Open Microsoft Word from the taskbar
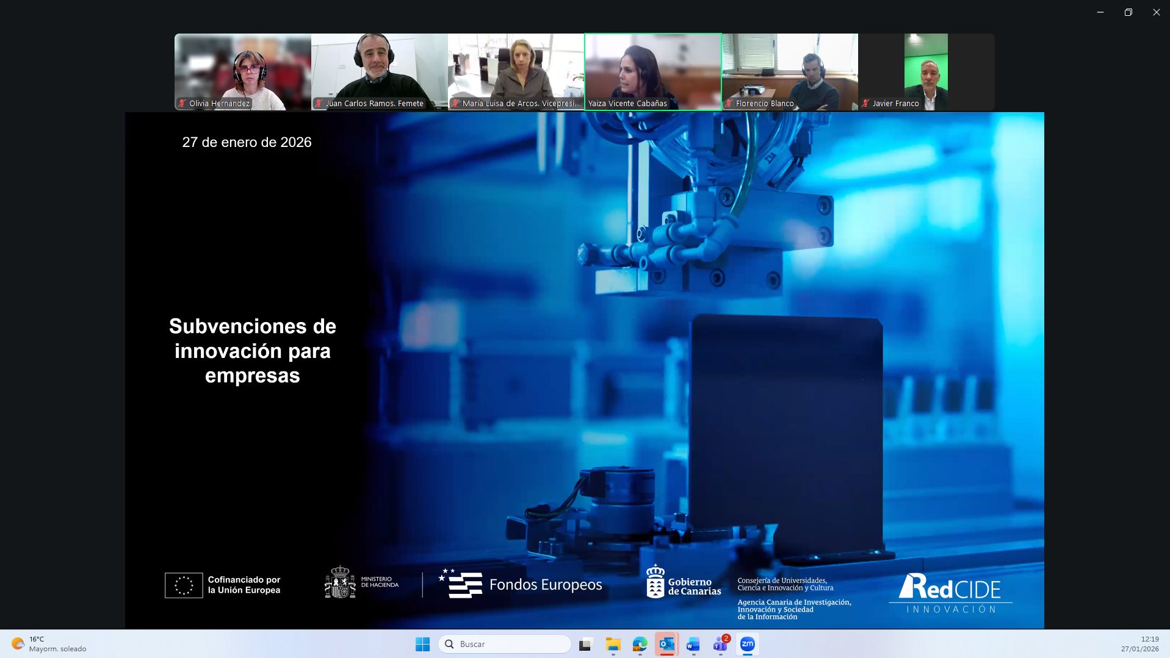The image size is (1170, 658). pos(693,644)
